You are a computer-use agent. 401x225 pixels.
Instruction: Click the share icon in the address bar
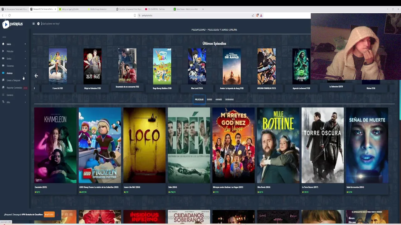click(x=253, y=15)
